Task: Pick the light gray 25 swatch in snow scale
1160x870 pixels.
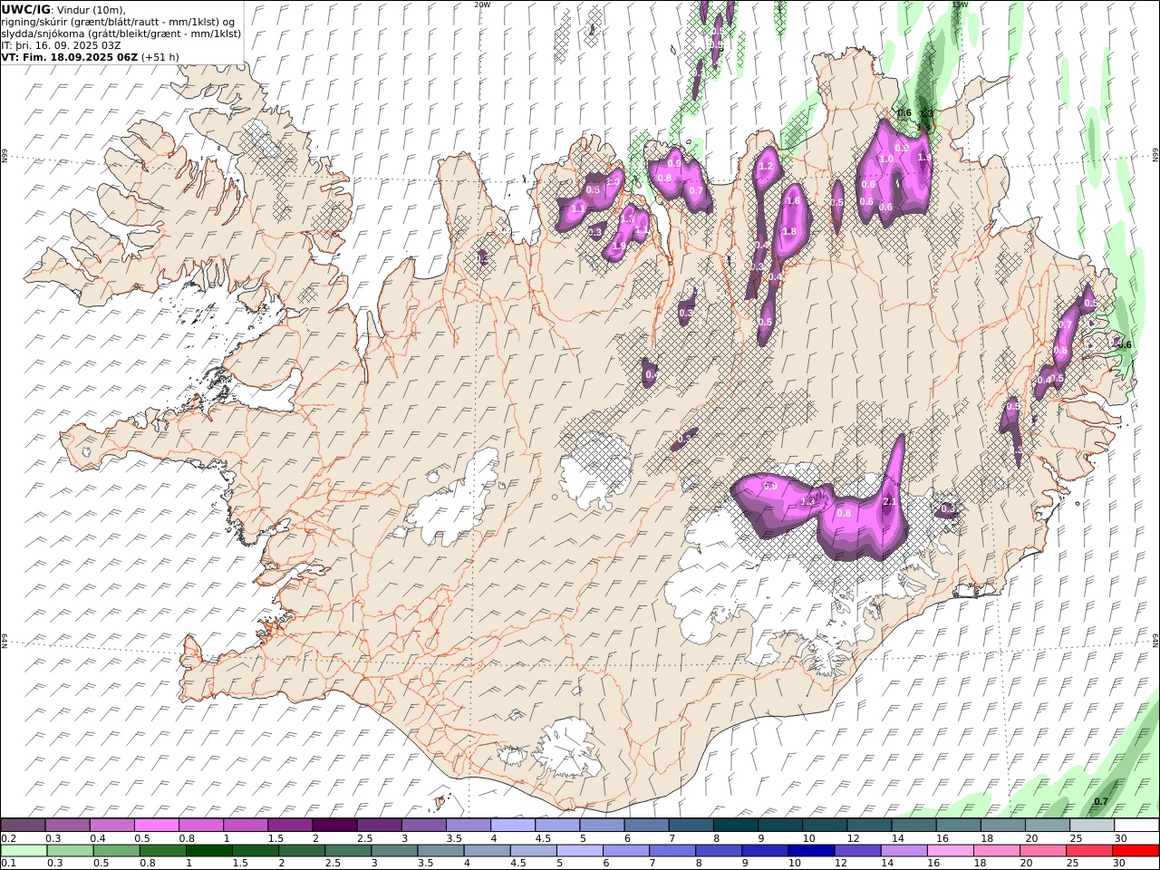Action: [x=1092, y=825]
